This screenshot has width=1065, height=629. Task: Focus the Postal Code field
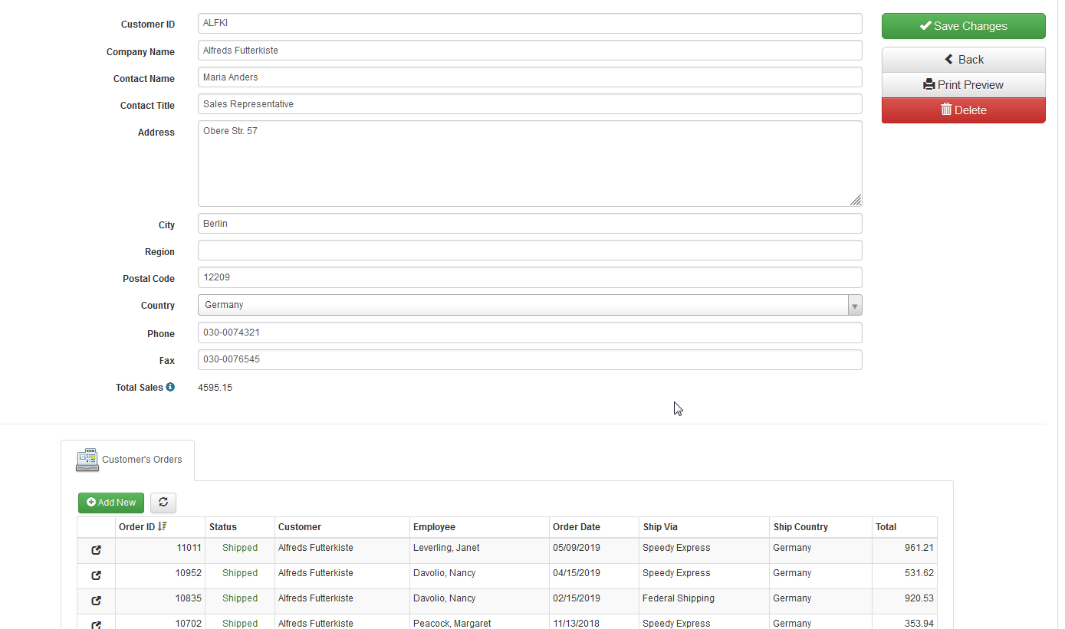[x=530, y=277]
